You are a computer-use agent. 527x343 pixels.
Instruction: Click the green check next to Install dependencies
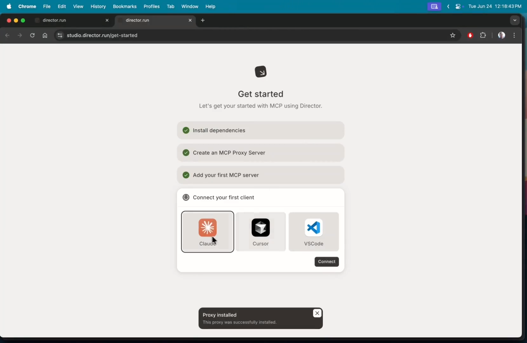coord(186,131)
